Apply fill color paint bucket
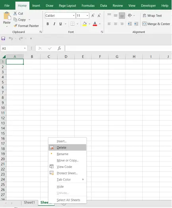Screen dimensions: 172x208 tap(85, 24)
